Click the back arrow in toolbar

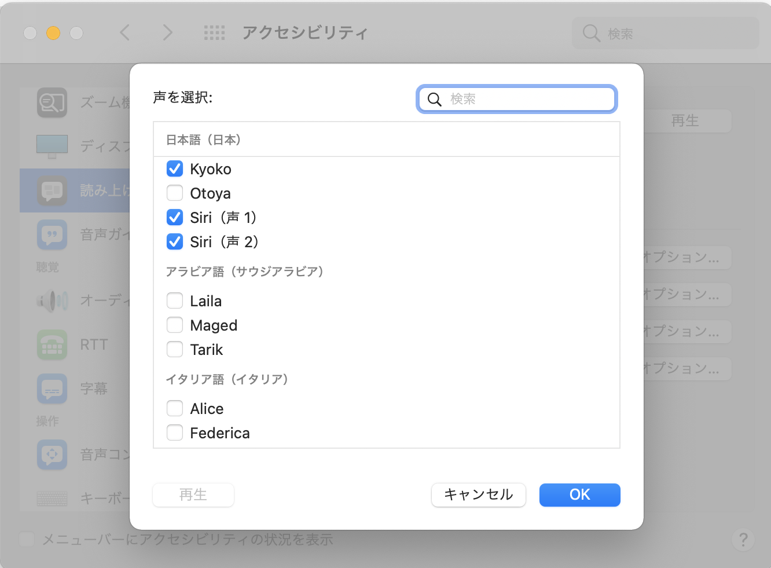(x=124, y=32)
